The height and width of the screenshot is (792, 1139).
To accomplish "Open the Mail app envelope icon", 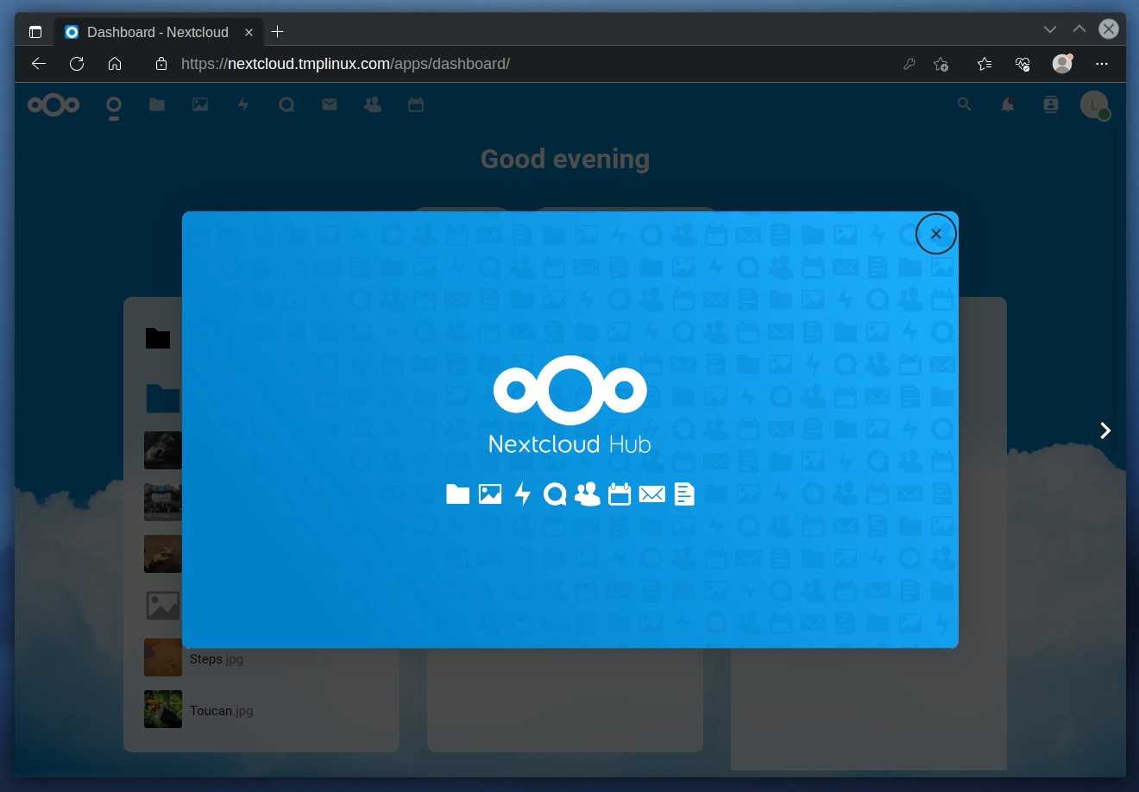I will pos(330,104).
